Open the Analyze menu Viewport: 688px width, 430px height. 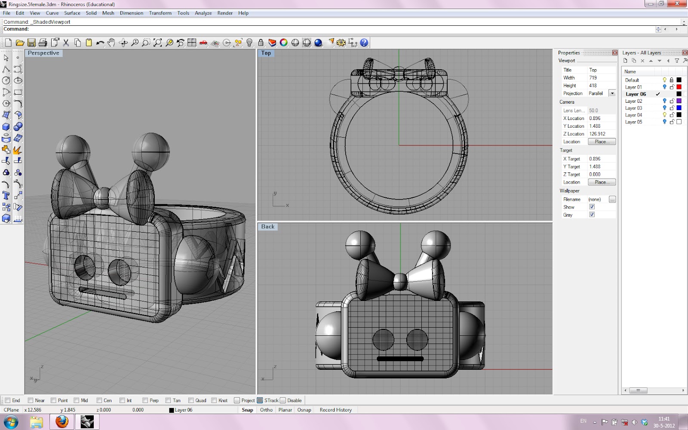click(203, 13)
